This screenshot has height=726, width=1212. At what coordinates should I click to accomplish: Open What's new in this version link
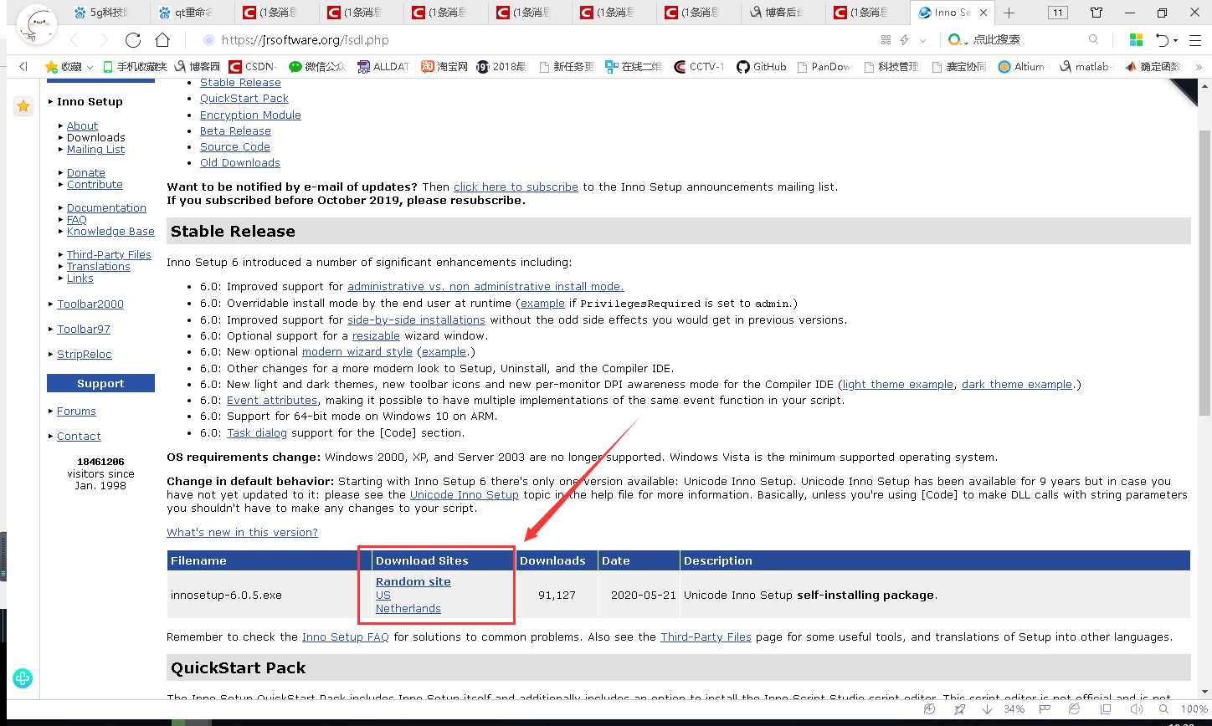[x=242, y=533]
